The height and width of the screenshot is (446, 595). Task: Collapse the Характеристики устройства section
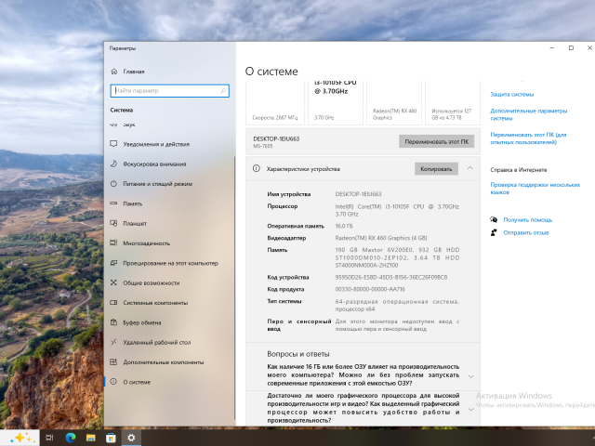(470, 168)
